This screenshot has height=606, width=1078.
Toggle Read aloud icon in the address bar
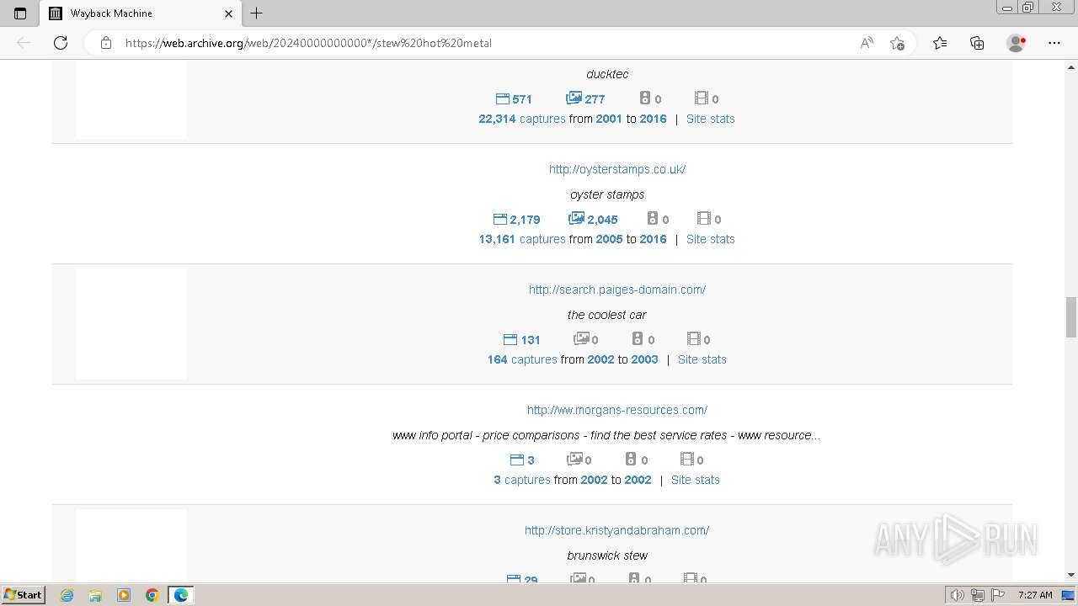click(x=867, y=43)
